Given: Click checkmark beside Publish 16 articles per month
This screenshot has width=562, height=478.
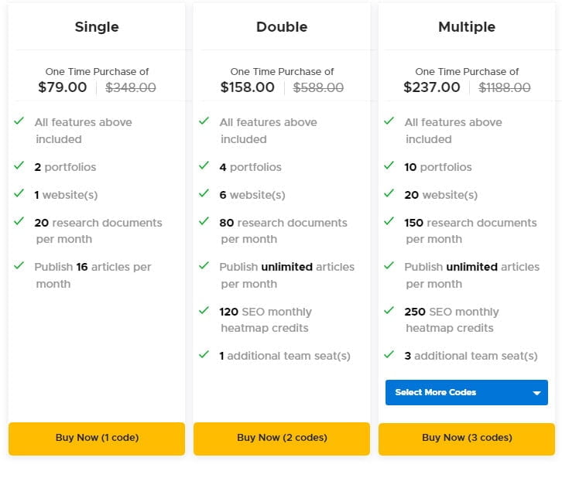Looking at the screenshot, I should click(19, 265).
